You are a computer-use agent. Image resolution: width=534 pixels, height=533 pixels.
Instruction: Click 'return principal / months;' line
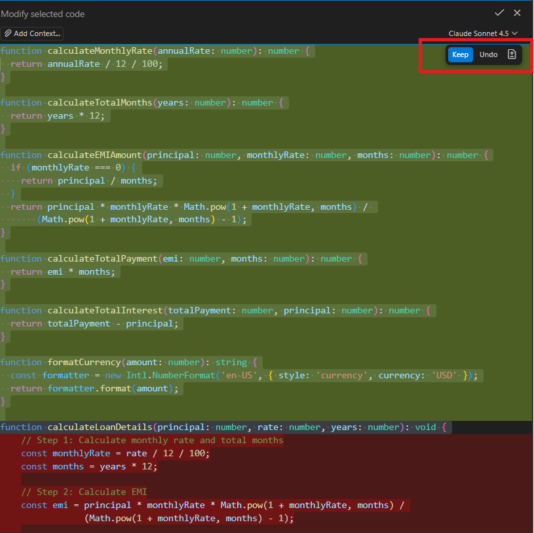89,181
